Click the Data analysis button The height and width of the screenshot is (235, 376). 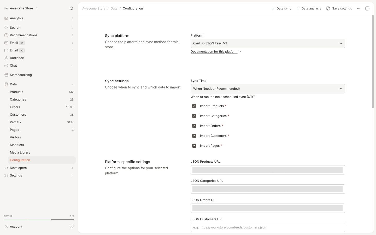pyautogui.click(x=309, y=9)
